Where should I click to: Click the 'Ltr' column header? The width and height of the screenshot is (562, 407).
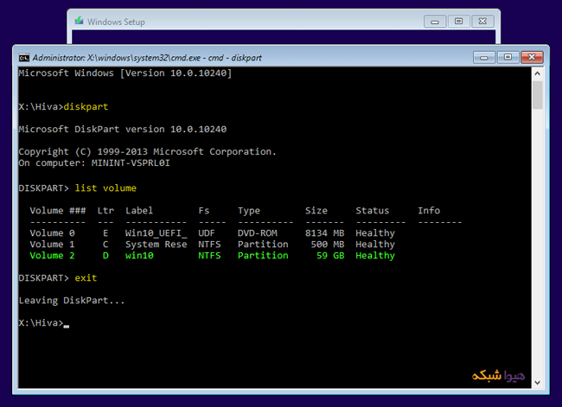click(105, 211)
